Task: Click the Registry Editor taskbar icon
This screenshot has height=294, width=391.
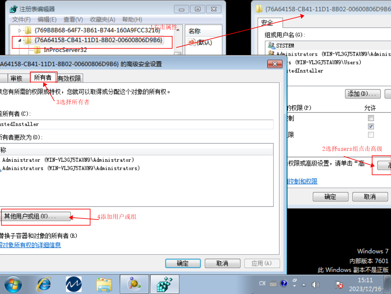Action: tap(164, 284)
